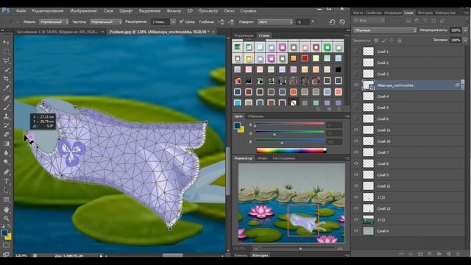Open the Расширение expansion value dropdown arrow
The image size is (471, 265).
(173, 21)
